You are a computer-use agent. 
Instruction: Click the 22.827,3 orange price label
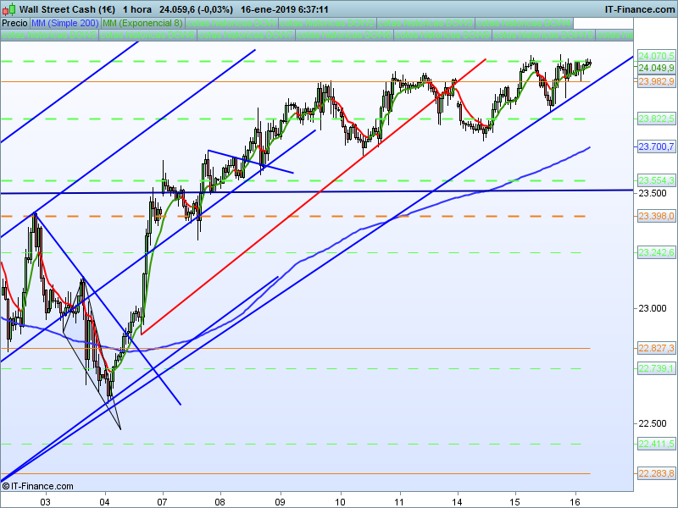point(656,348)
